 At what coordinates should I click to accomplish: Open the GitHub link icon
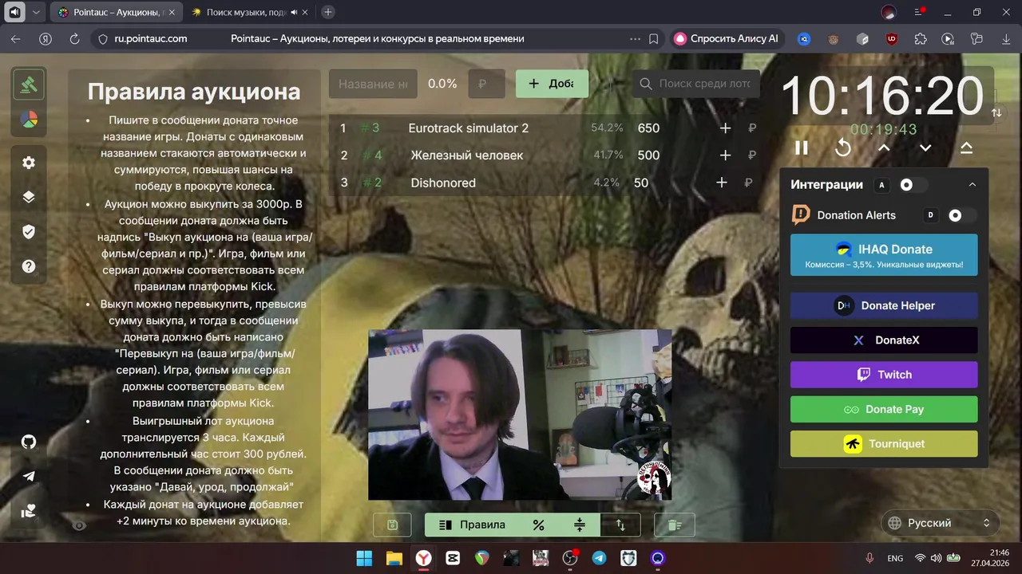29,442
